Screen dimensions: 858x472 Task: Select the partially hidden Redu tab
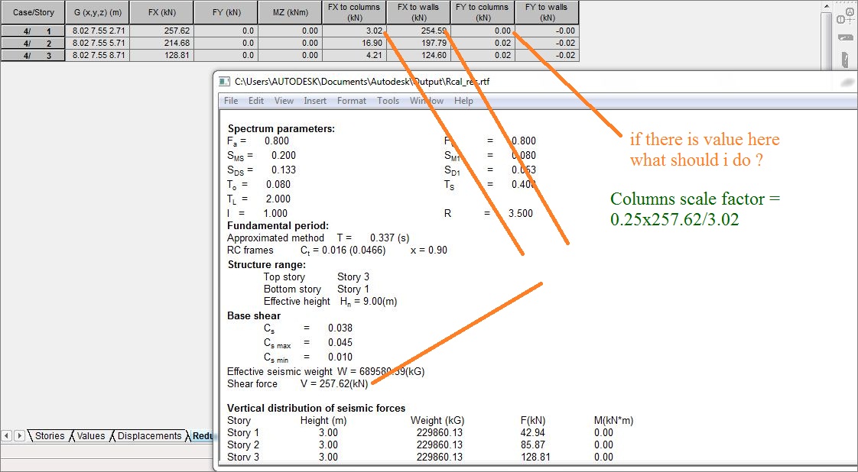[202, 435]
